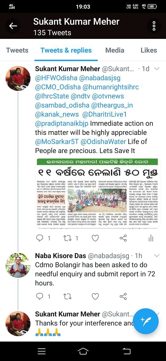Tap the compose tweet floating button

(146, 322)
